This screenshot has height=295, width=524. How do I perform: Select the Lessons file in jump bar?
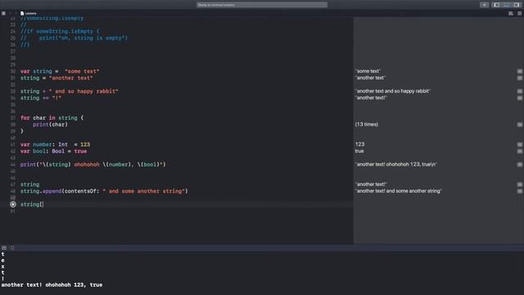29,13
